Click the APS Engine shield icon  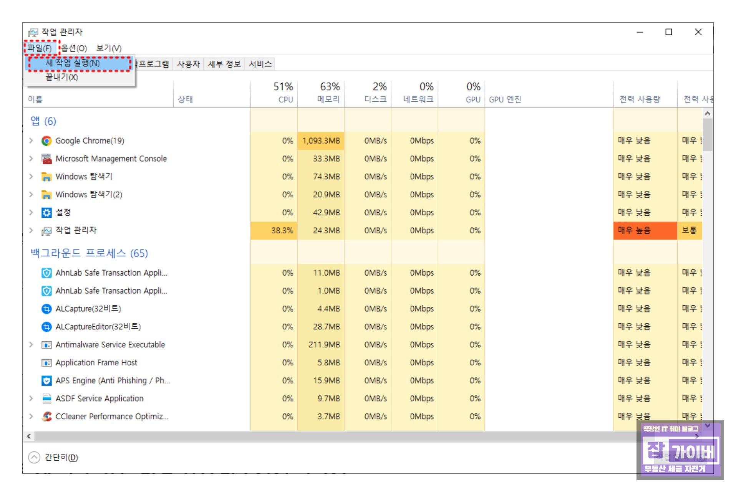coord(46,381)
